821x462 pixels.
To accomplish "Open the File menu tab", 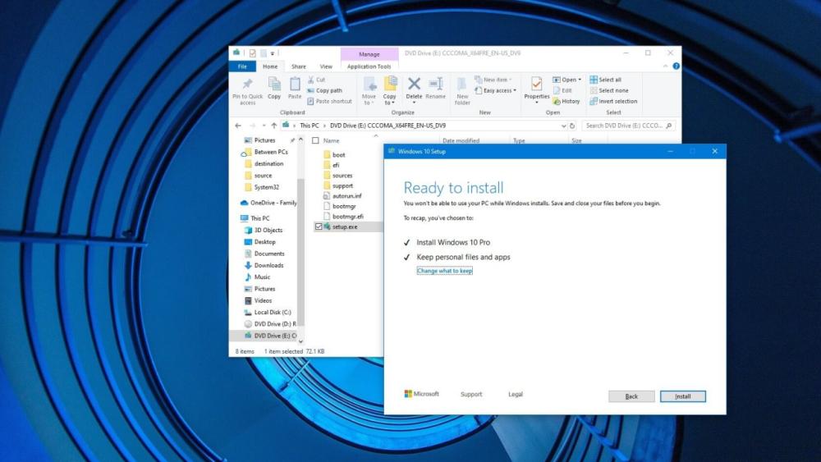I will (x=242, y=66).
